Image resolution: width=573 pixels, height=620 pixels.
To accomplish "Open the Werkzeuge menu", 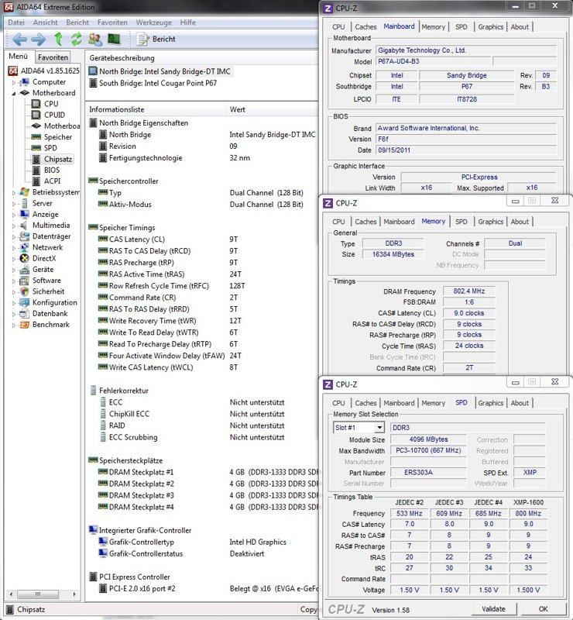I will (154, 22).
